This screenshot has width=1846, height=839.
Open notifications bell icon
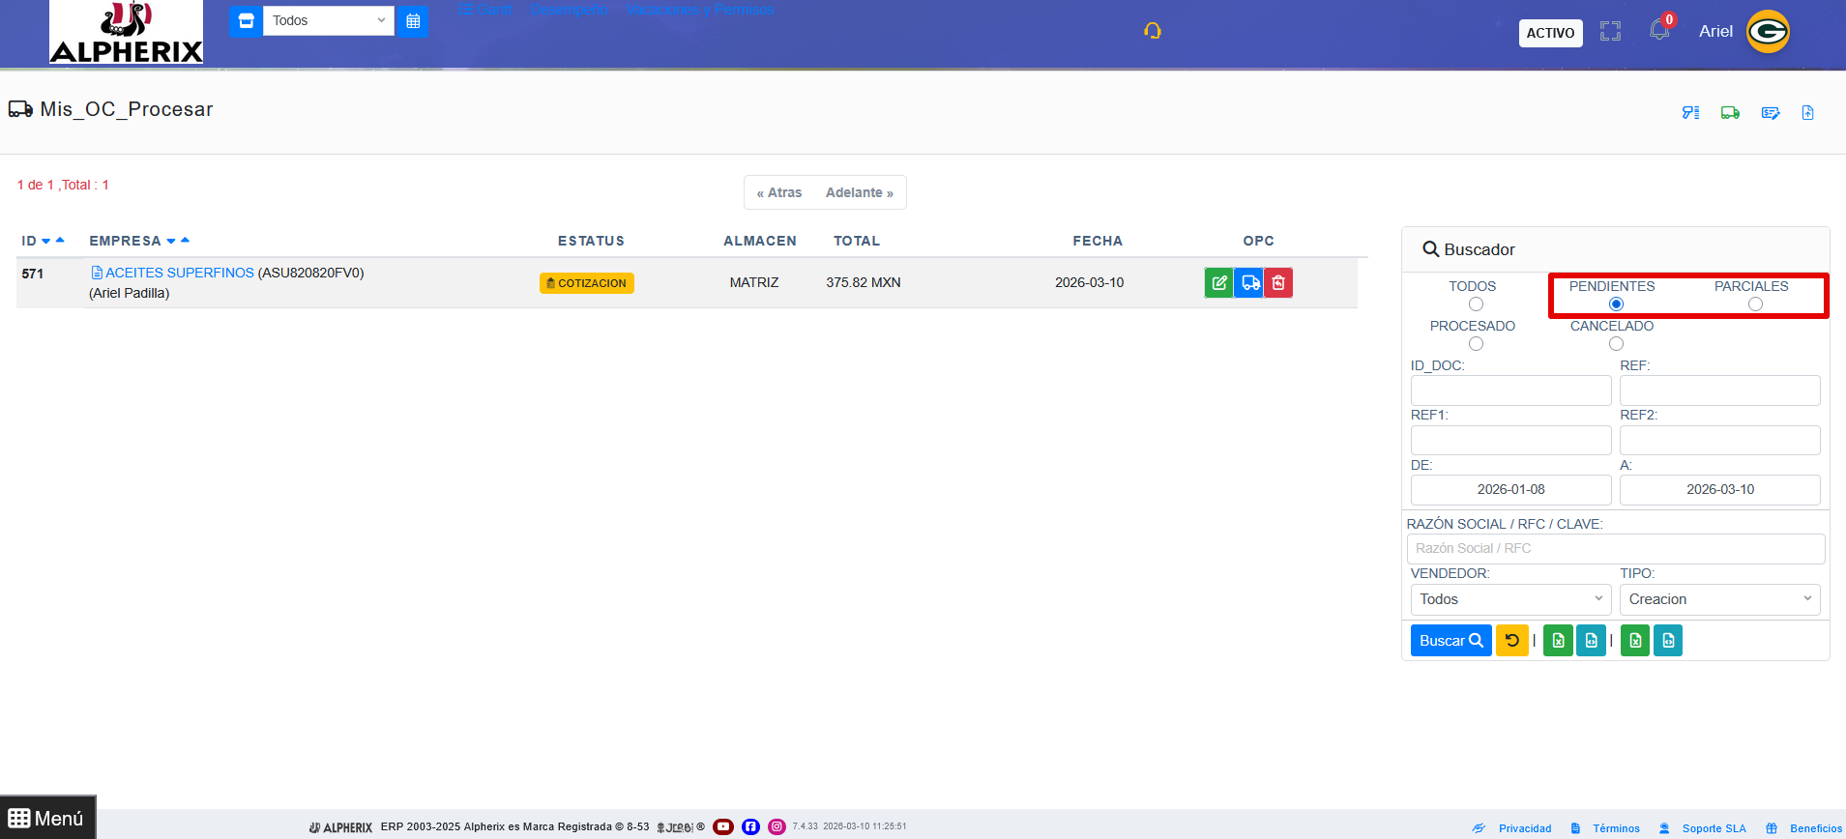pyautogui.click(x=1659, y=30)
